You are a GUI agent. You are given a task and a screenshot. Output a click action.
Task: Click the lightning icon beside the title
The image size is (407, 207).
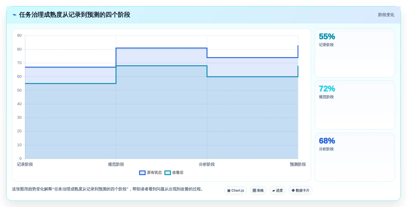pos(15,15)
